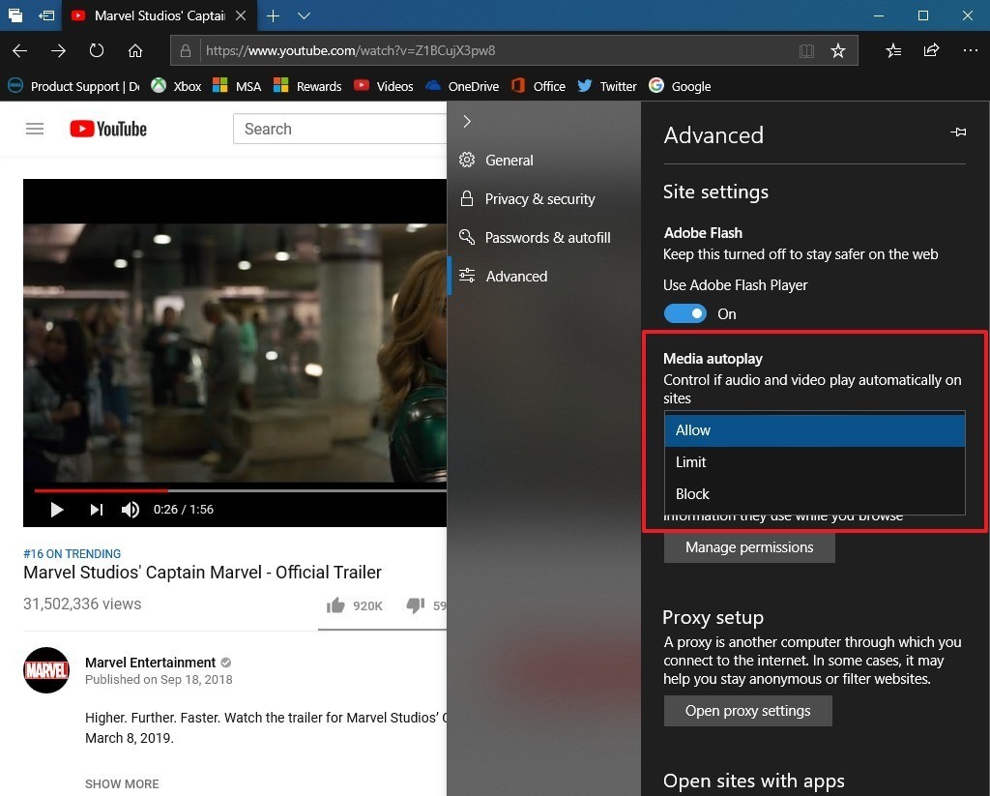Screen dimensions: 990x796
Task: Open the MSA favorites bookmark
Action: [237, 86]
